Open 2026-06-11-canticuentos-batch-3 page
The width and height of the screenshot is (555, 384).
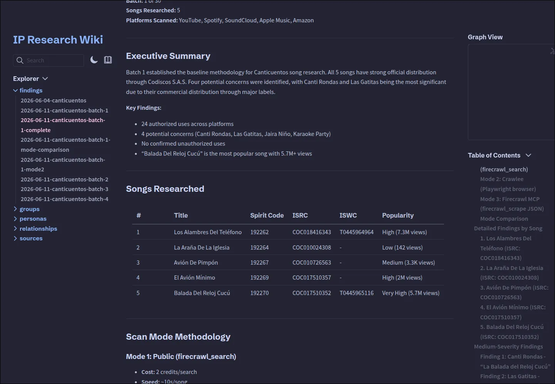(x=64, y=189)
